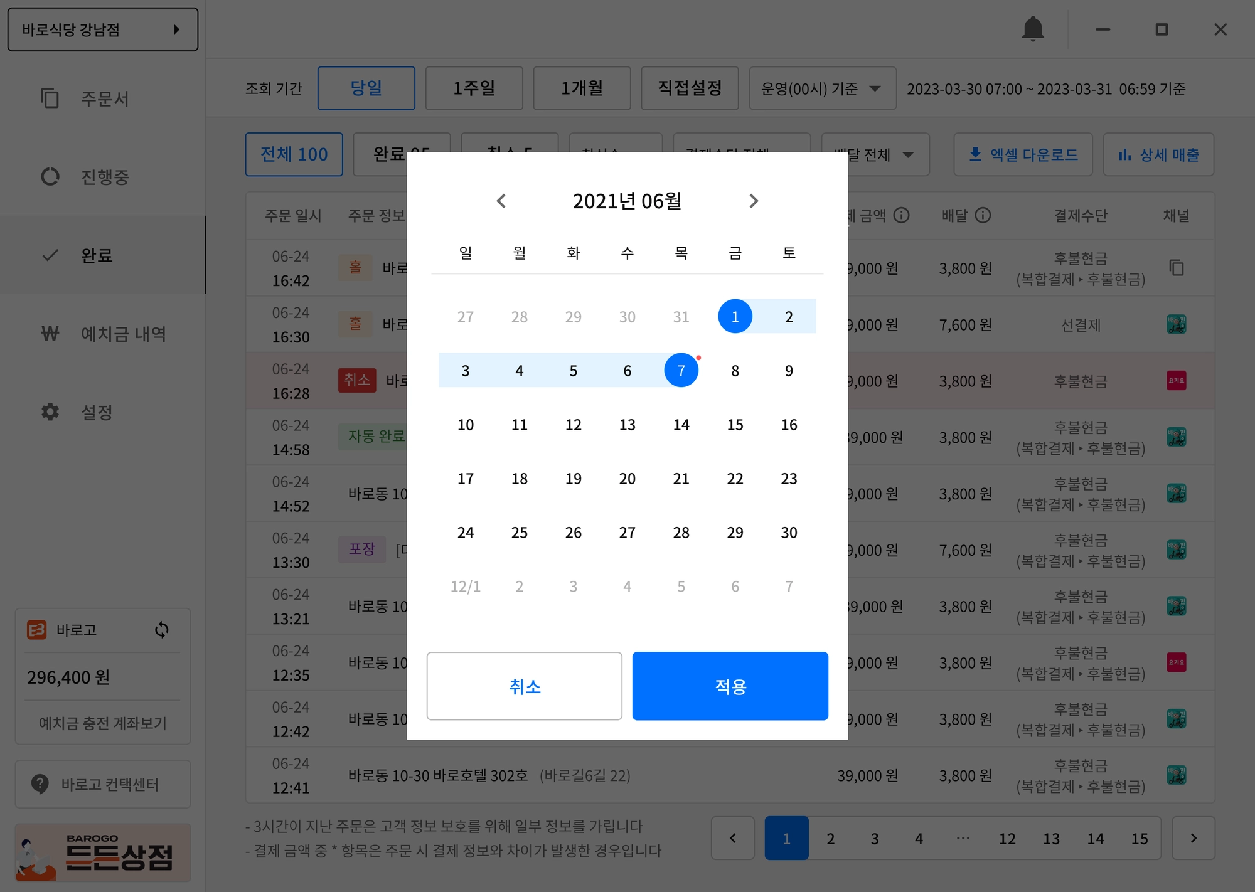Open 운영(00시) 기준 dropdown
This screenshot has width=1255, height=892.
click(822, 88)
